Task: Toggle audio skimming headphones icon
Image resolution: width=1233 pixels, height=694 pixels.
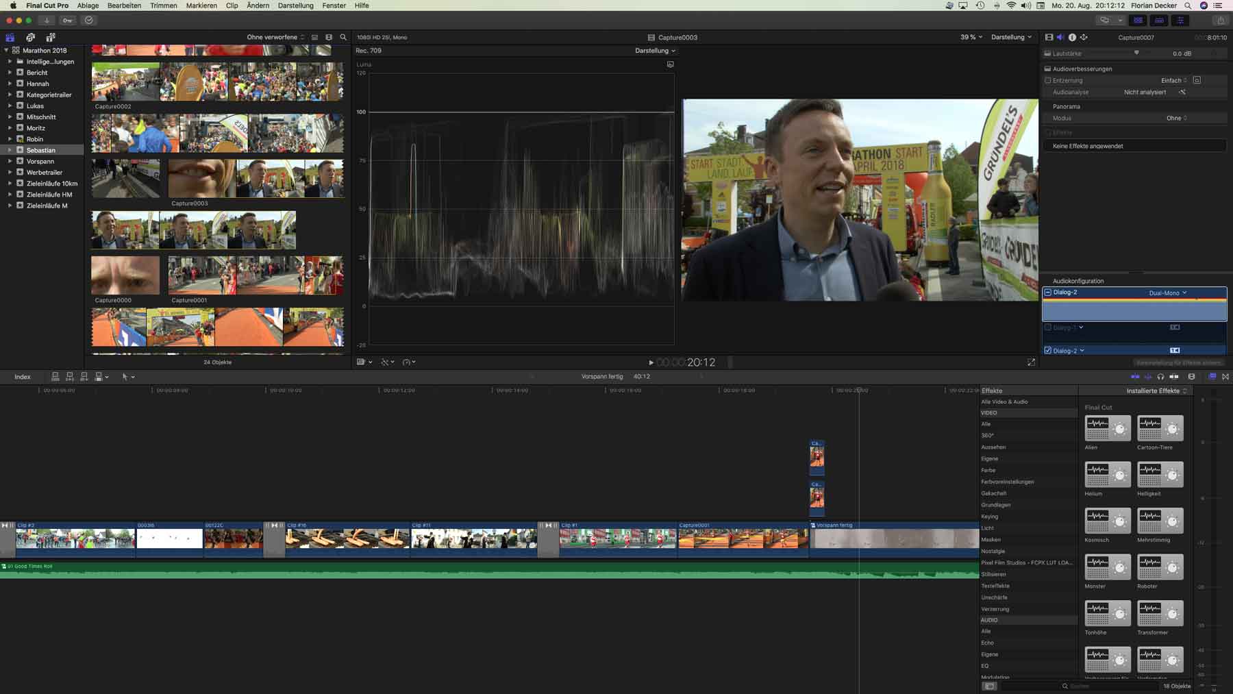Action: click(1160, 377)
